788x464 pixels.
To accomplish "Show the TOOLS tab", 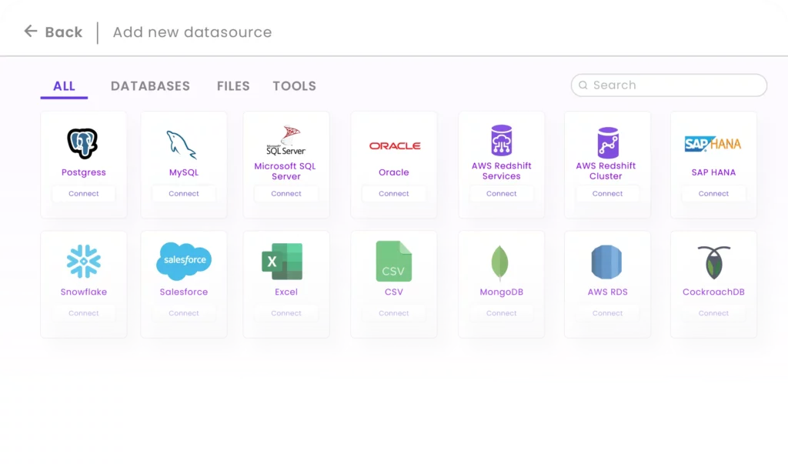I will (x=294, y=86).
